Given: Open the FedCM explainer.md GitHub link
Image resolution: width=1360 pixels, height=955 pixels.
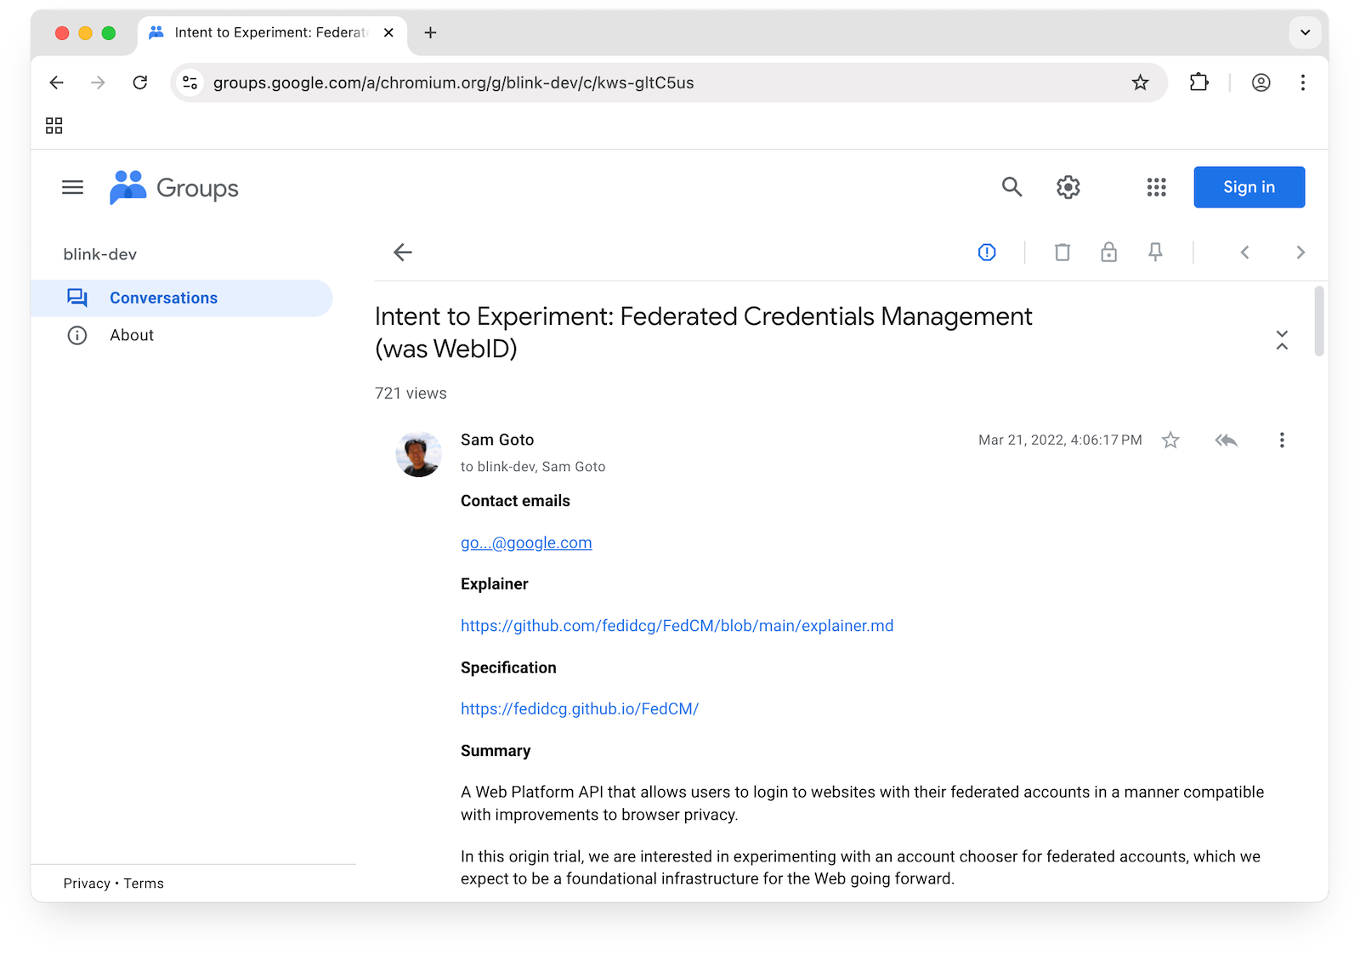Looking at the screenshot, I should pos(677,626).
